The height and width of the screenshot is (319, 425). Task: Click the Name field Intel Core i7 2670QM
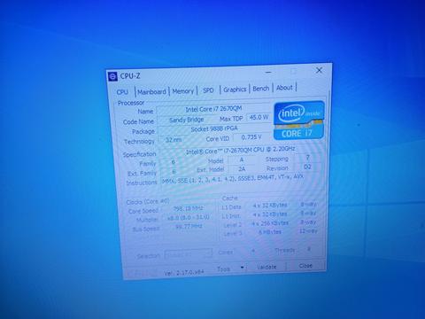click(x=213, y=109)
